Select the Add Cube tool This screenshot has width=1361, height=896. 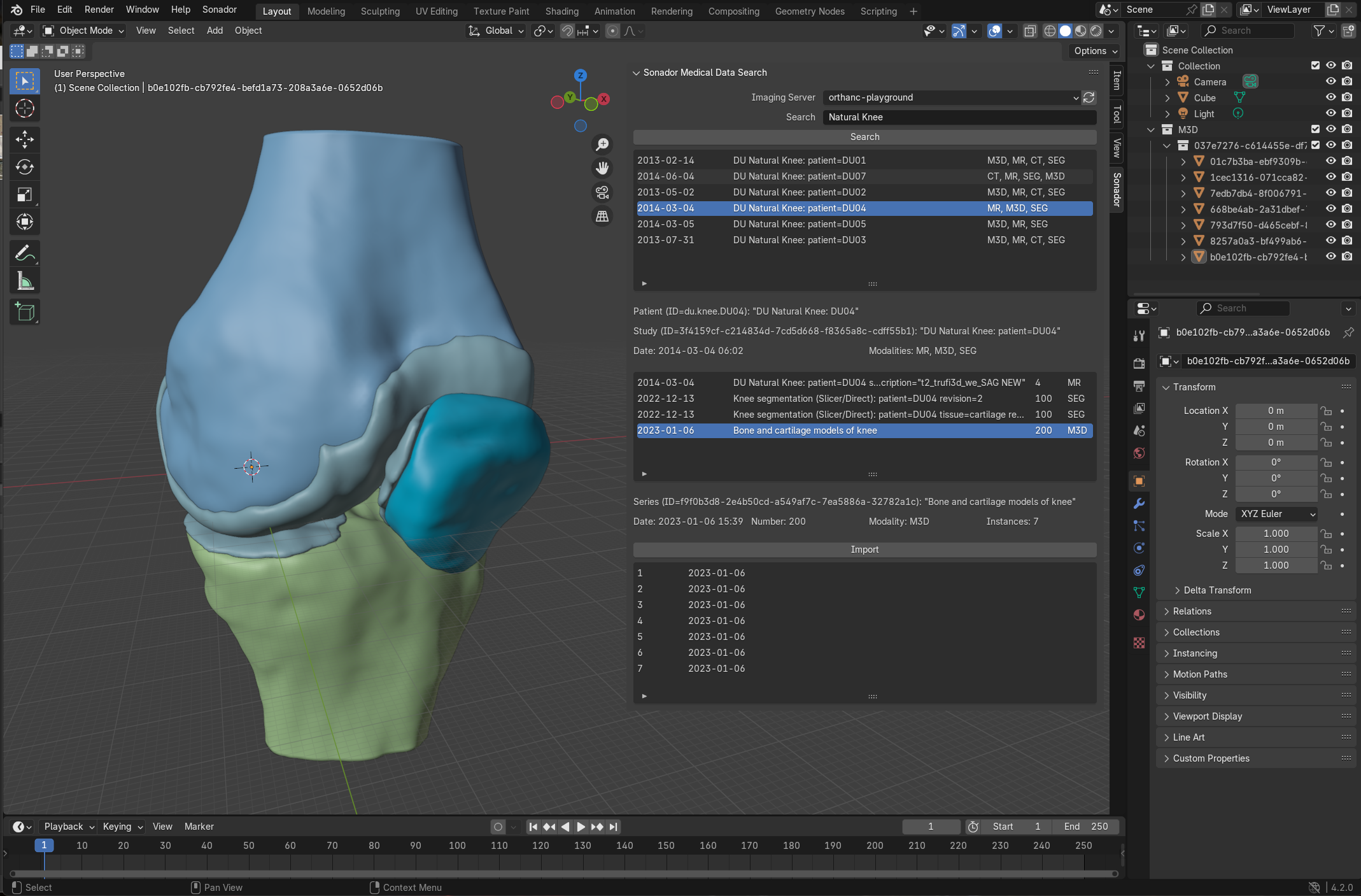point(25,312)
